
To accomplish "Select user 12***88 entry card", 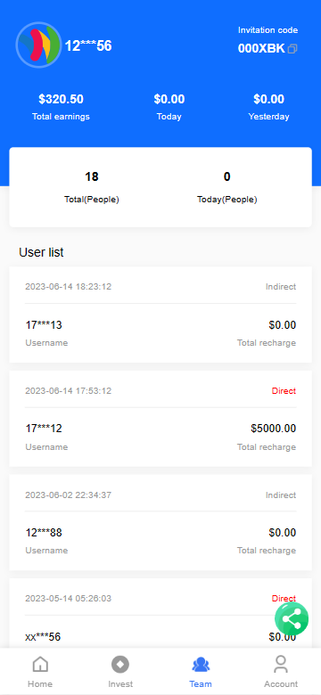I will [160, 522].
